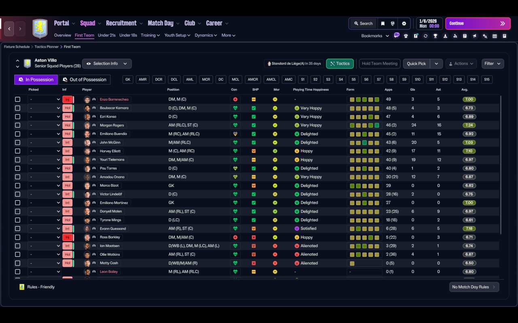Click Ian Maatsen's red morale icon
This screenshot has width=518, height=323.
[x=275, y=246]
